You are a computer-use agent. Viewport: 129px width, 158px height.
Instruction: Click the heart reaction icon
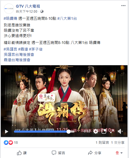tap(11, 143)
